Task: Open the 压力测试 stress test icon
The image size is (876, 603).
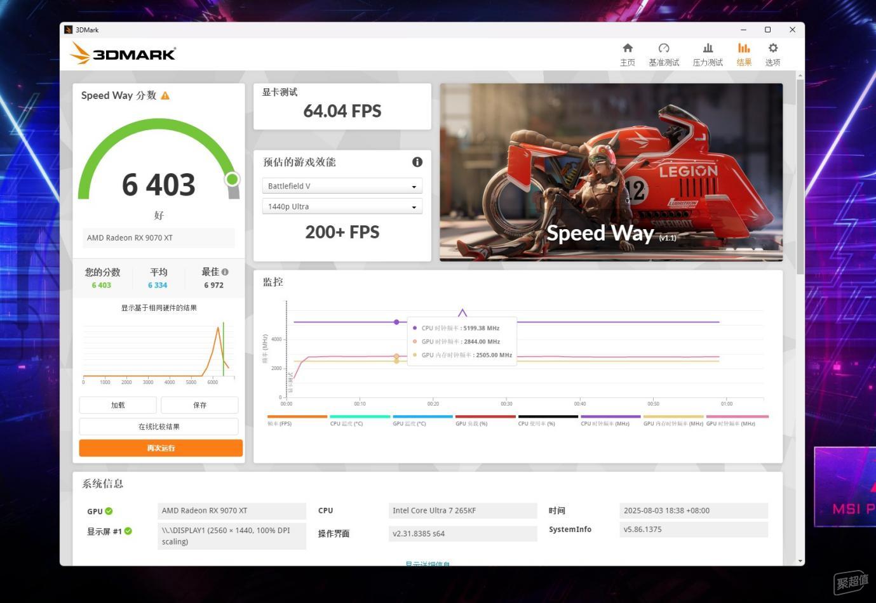Action: click(x=708, y=48)
